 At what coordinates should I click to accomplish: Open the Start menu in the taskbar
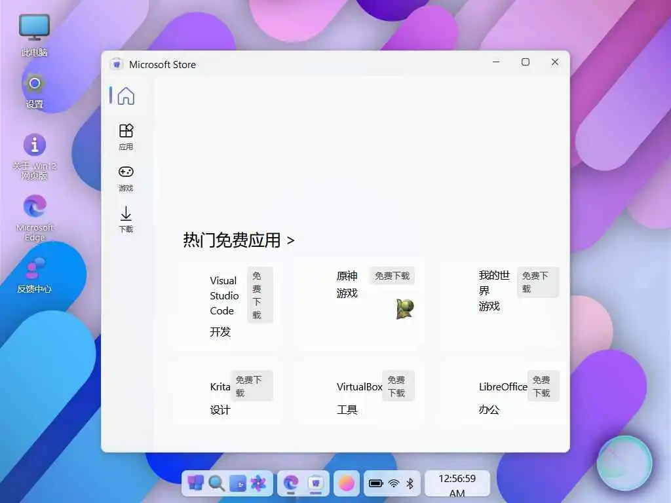(195, 483)
